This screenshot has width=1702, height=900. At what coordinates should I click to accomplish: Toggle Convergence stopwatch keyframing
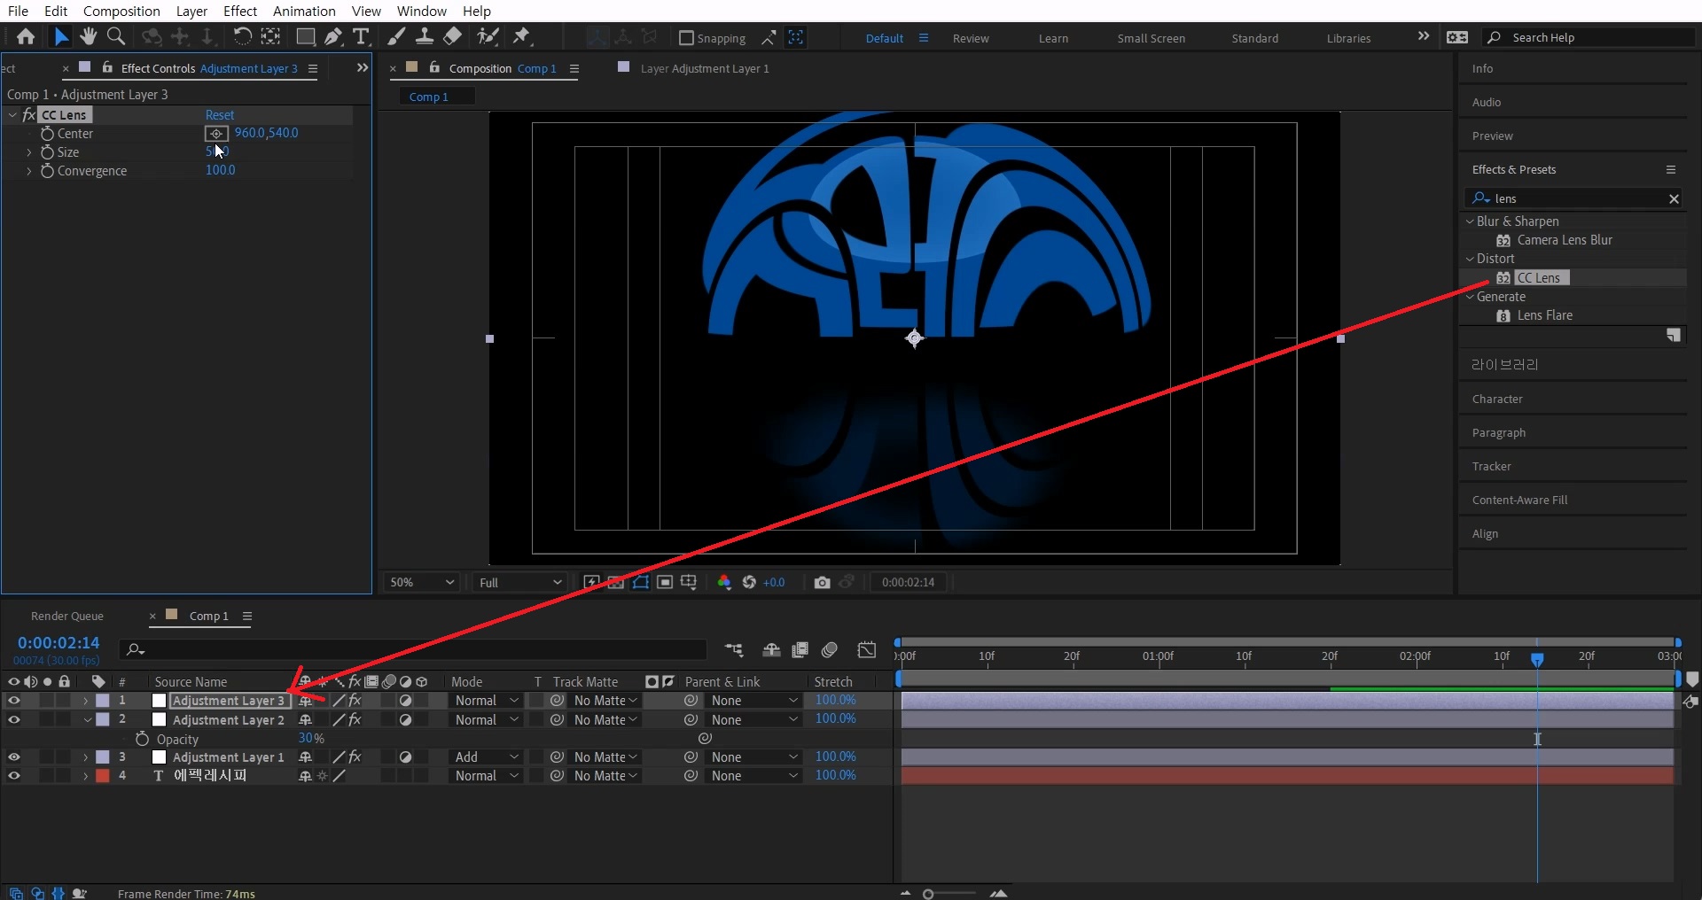(x=48, y=171)
